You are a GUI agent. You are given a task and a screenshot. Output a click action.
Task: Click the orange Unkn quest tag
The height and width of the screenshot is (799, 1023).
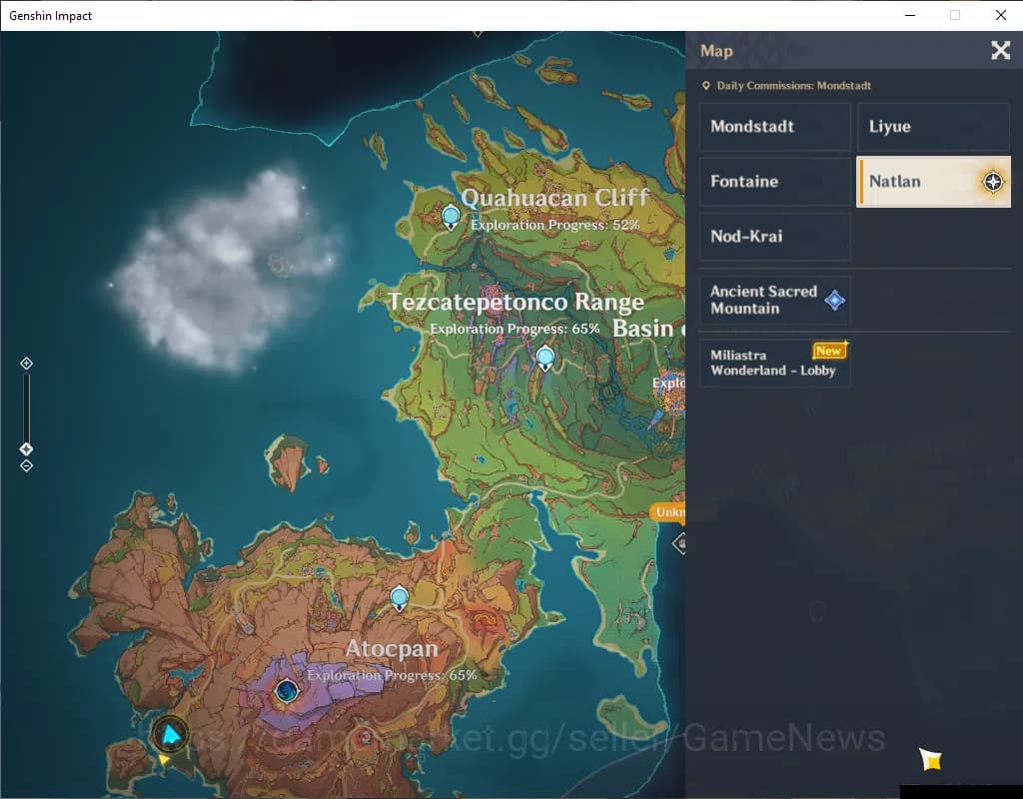pos(667,512)
